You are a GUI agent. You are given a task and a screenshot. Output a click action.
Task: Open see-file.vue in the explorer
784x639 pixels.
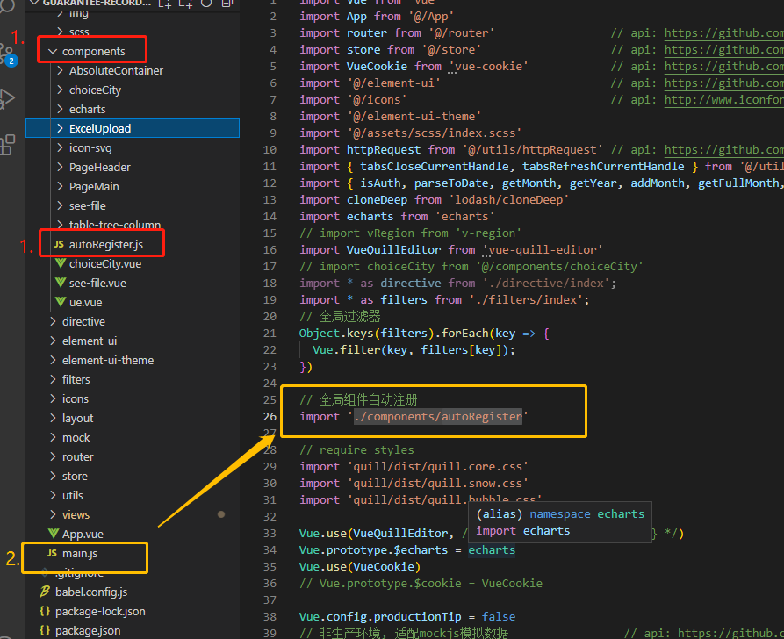pyautogui.click(x=97, y=283)
